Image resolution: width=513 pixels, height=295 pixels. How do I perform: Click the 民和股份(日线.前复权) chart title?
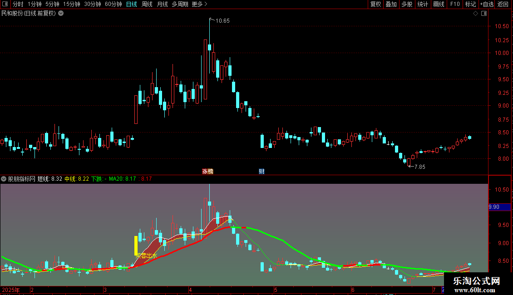(29, 14)
